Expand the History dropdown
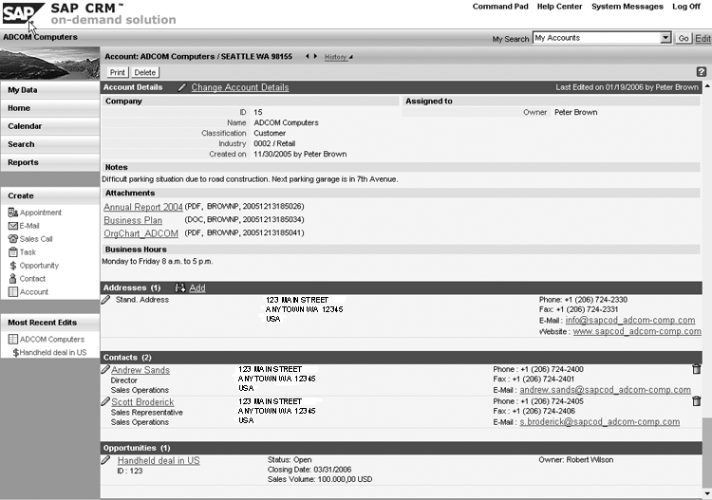The height and width of the screenshot is (500, 712). (338, 57)
